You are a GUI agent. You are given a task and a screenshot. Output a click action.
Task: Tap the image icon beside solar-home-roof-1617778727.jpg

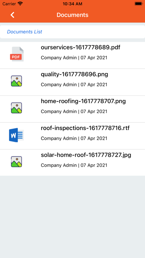(16, 162)
